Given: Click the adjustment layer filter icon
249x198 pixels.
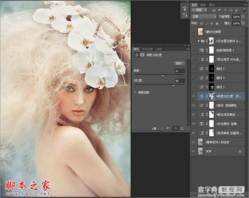Looking at the screenshot, I should pos(219,10).
